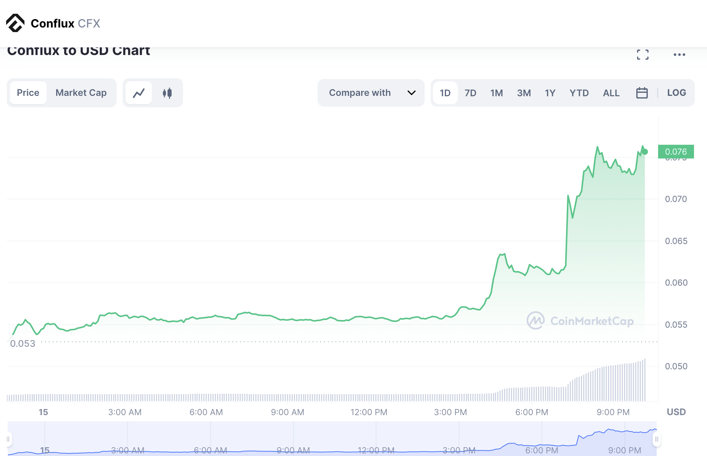Screen dimensions: 707x456
Task: Select the Price chart toggle
Action: pos(28,93)
